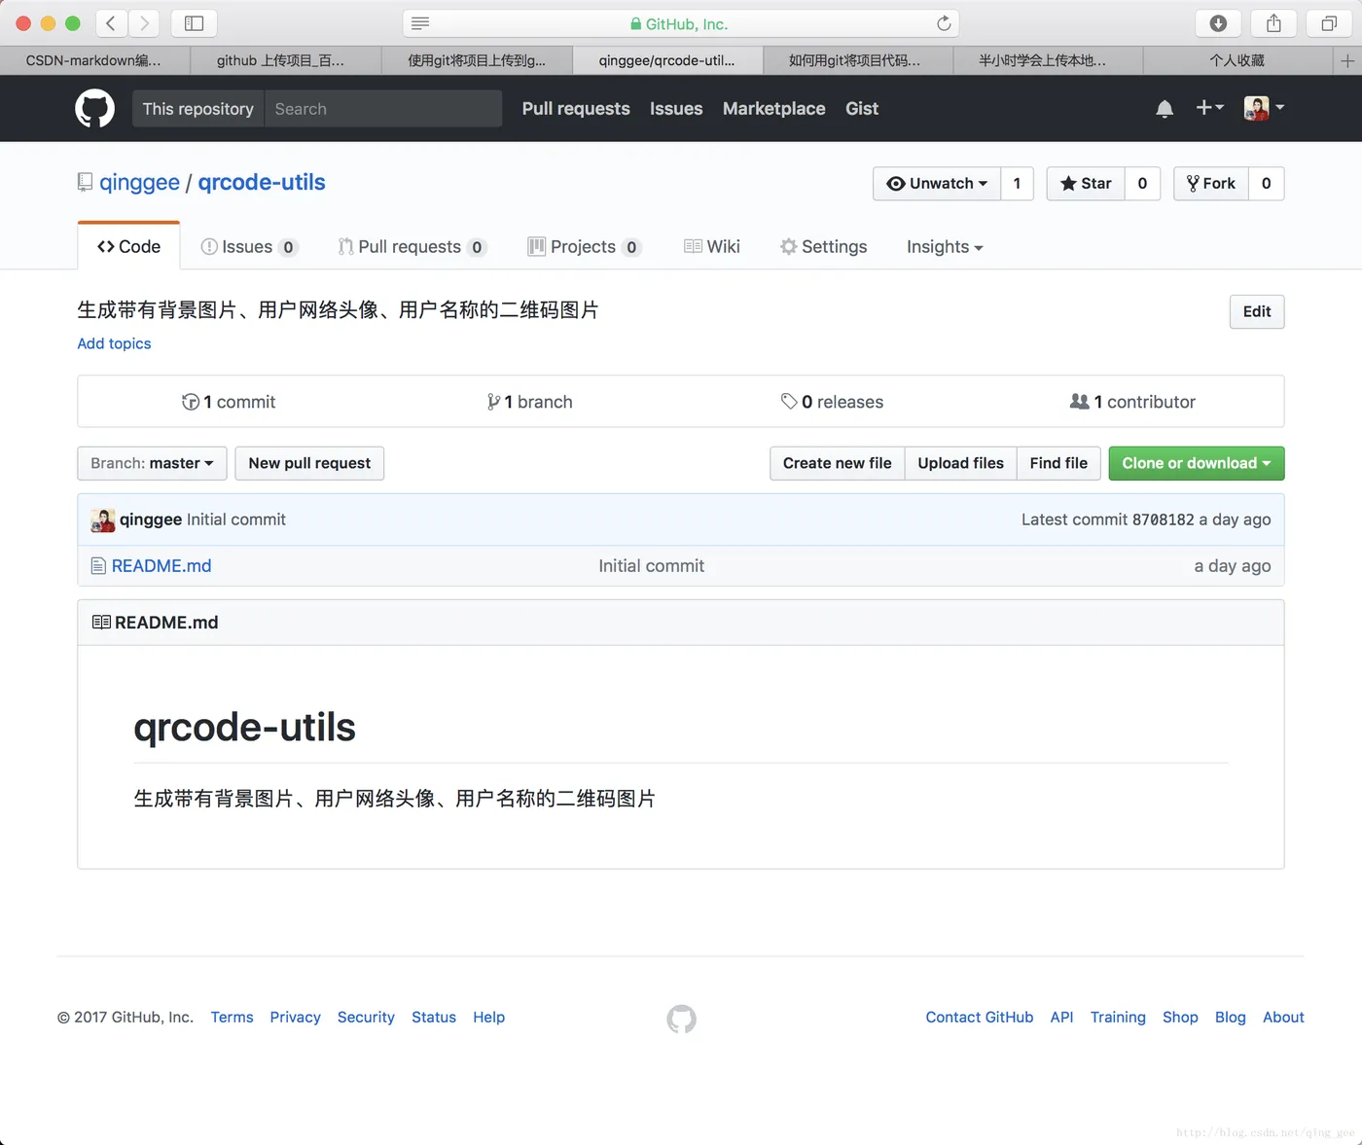Click the README.md file icon

click(x=98, y=565)
